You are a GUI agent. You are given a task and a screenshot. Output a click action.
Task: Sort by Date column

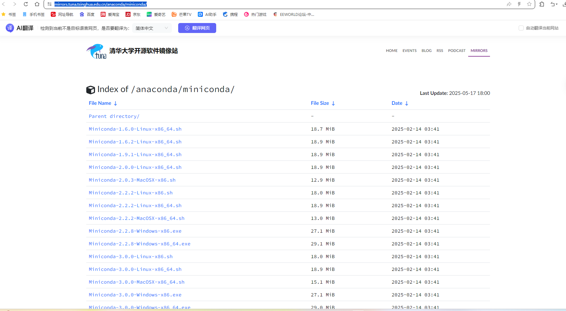[x=400, y=103]
